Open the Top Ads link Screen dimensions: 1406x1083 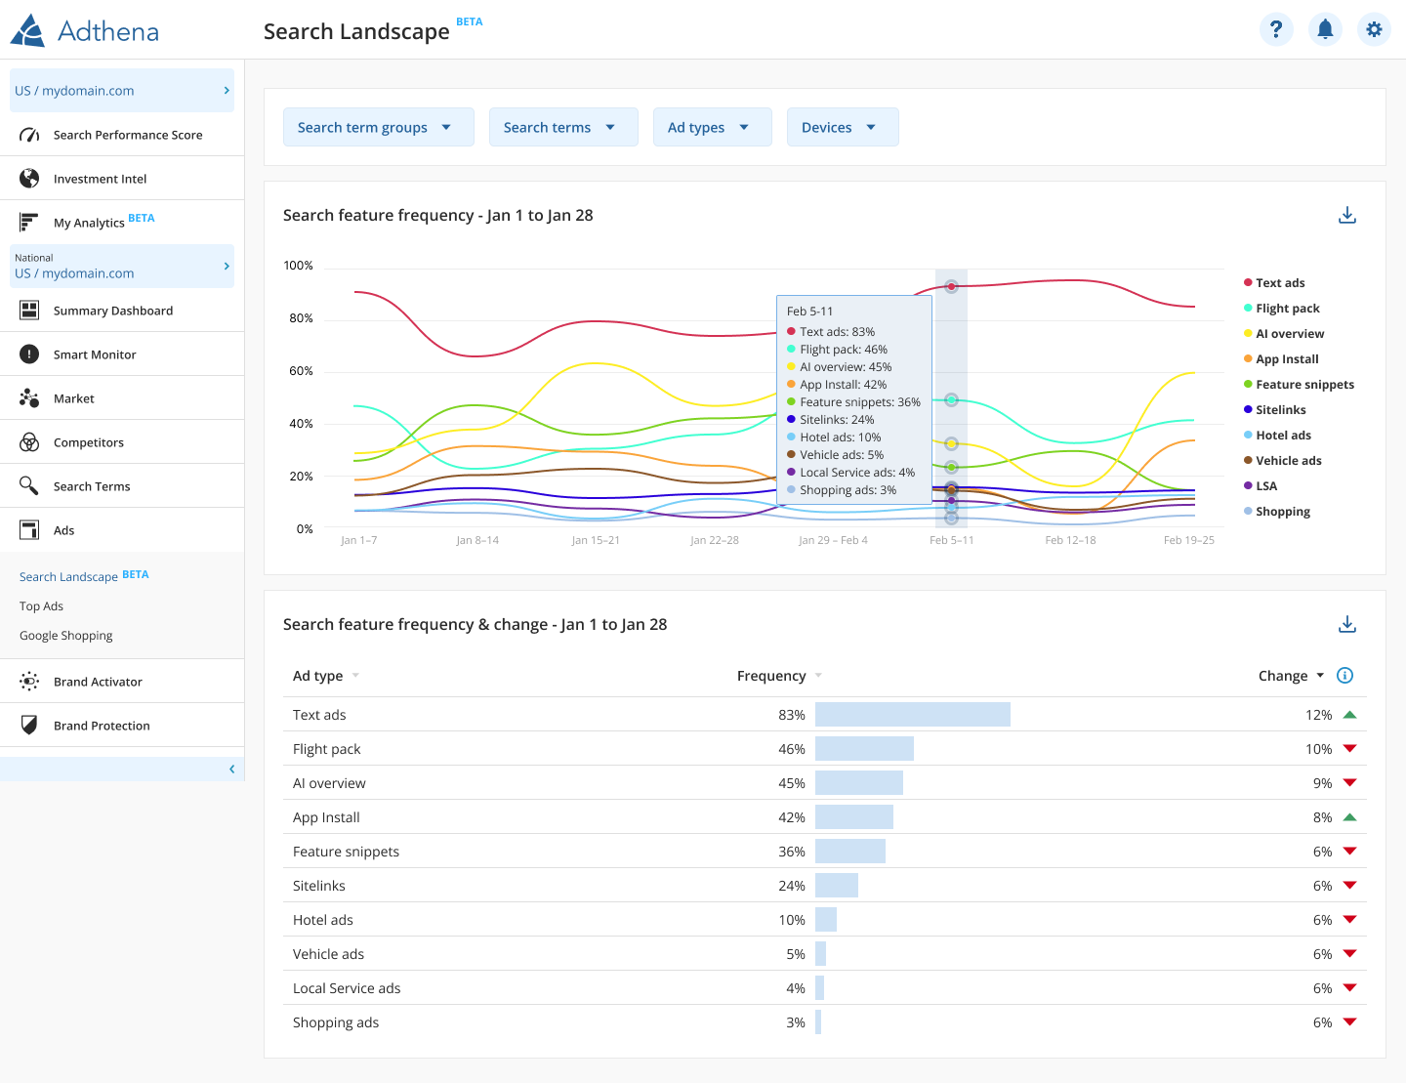tap(41, 606)
